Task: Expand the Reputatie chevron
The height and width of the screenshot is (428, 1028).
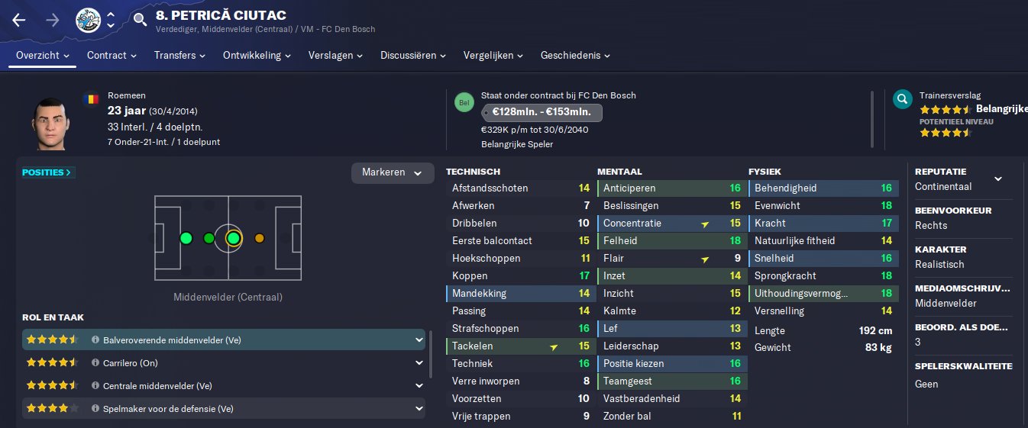Action: [997, 179]
